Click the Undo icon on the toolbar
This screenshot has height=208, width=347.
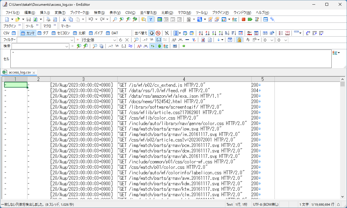click(90, 19)
